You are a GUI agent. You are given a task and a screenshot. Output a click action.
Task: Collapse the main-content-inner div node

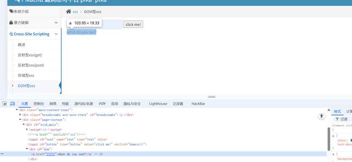17,110
